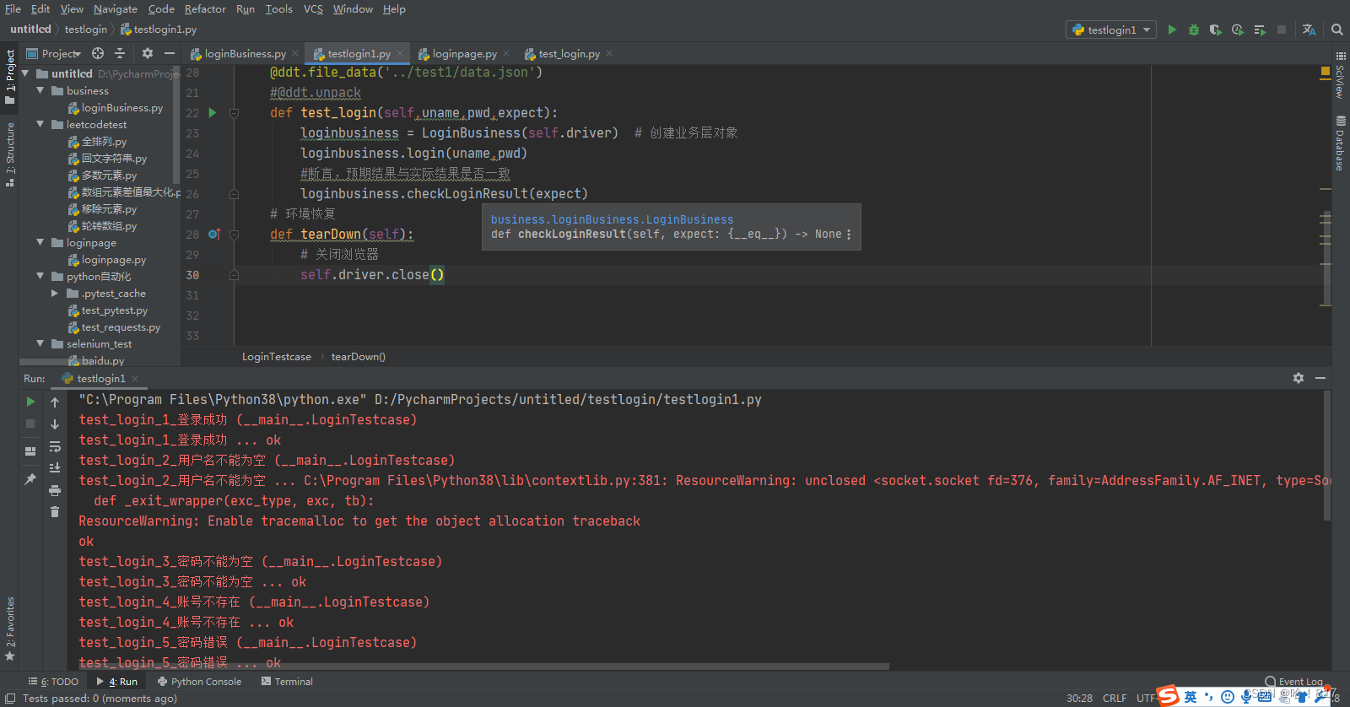Collapse the business folder
This screenshot has height=707, width=1350.
tap(40, 90)
